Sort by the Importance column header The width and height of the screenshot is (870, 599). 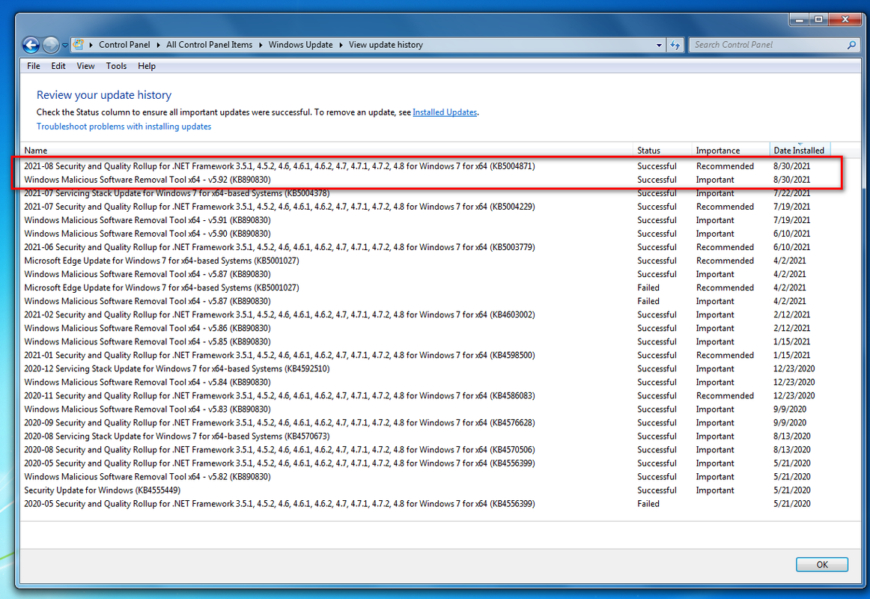(x=731, y=150)
